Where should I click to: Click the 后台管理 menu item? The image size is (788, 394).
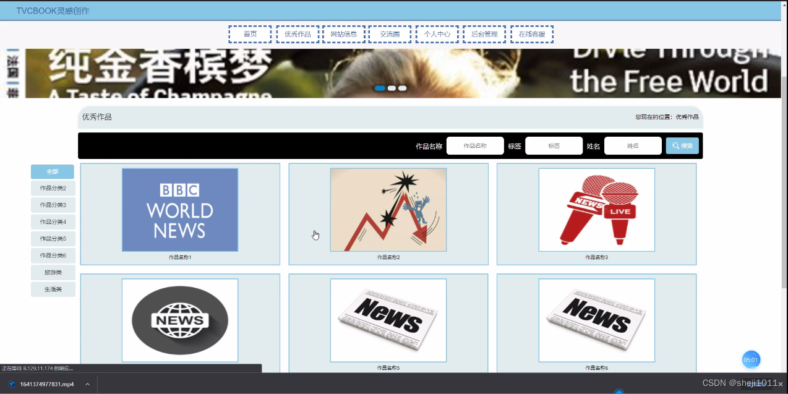coord(484,34)
